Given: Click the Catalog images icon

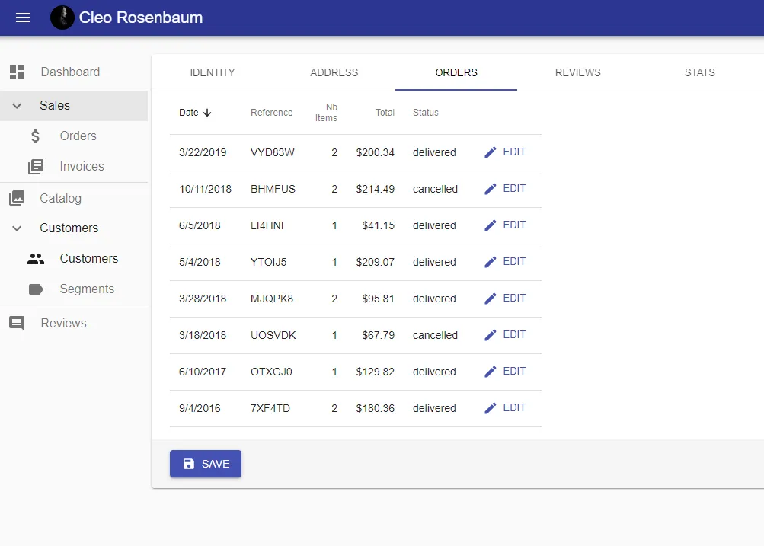Looking at the screenshot, I should 17,198.
